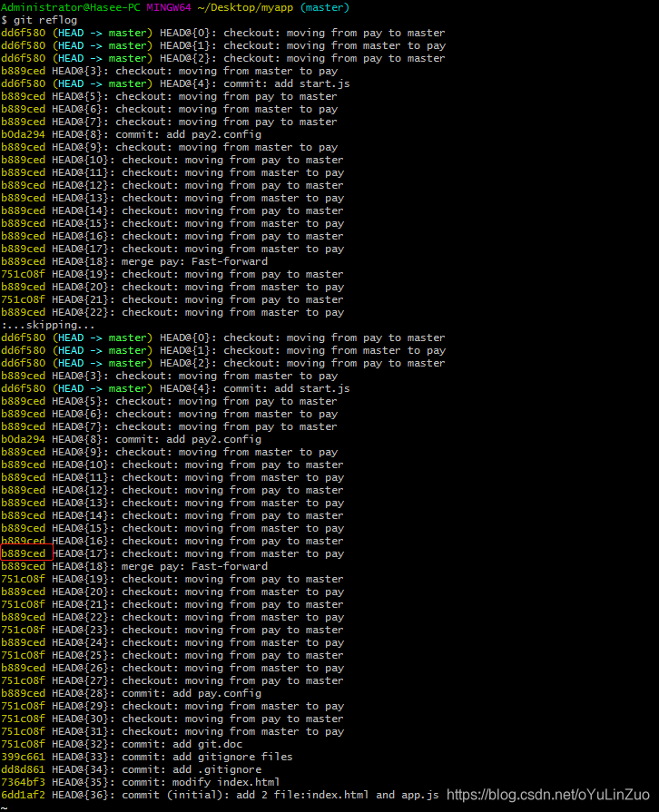This screenshot has width=659, height=812.
Task: Click 'commit: add git.doc' message
Action: coord(182,744)
